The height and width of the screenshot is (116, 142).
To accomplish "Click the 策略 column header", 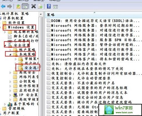I will [93, 15].
